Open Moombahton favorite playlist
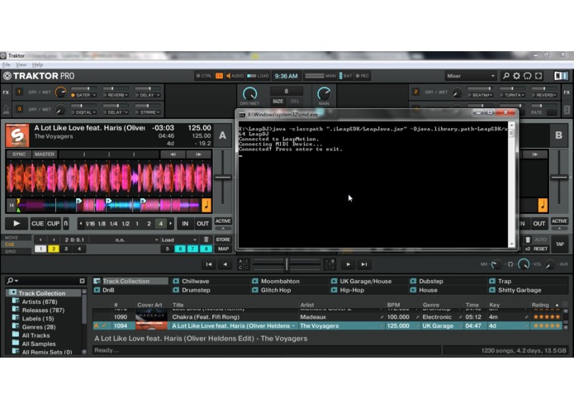This screenshot has height=408, width=574. tap(280, 281)
